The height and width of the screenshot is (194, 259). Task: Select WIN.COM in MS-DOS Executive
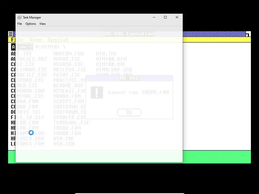(x=64, y=144)
